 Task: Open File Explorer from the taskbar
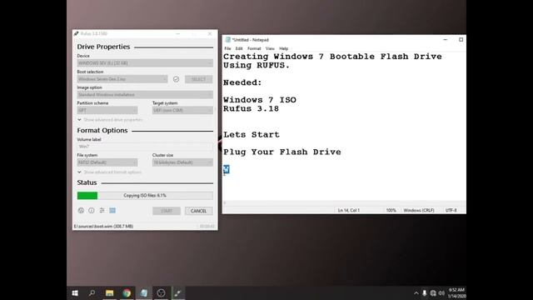click(109, 292)
